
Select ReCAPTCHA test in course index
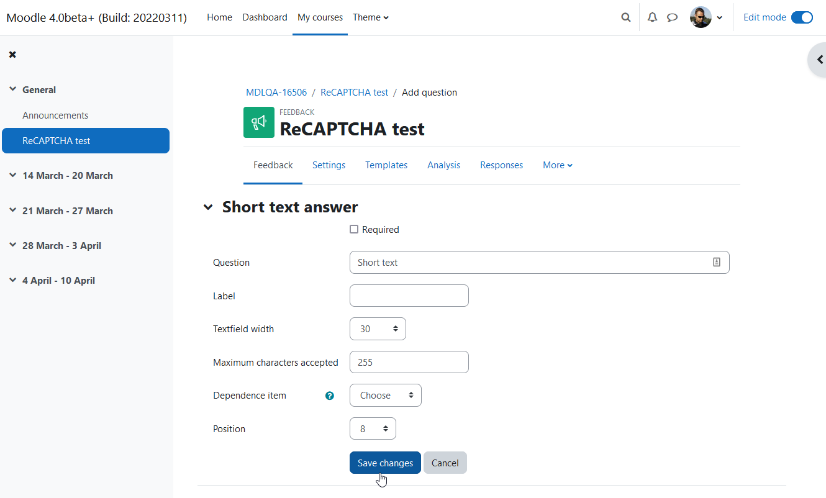coord(86,140)
